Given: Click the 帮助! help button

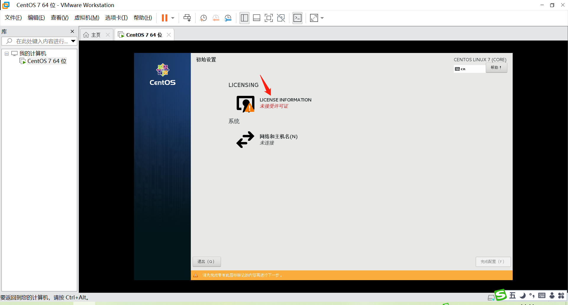Looking at the screenshot, I should coord(496,68).
